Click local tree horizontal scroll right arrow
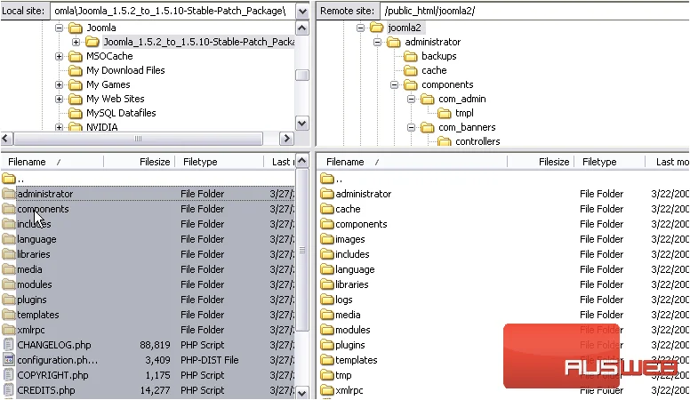This screenshot has width=690, height=400. (x=286, y=139)
